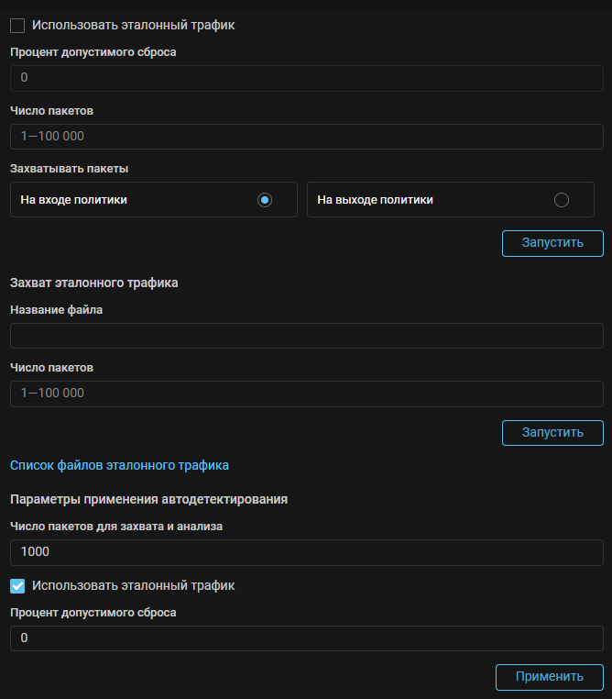This screenshot has width=612, height=699.
Task: Click the 'Число пакетов для захвата и анализа' field
Action: (x=306, y=552)
